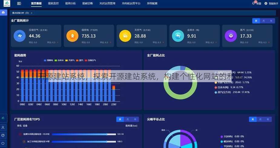Click the orange 国网电 grid electricity icon

click(x=72, y=36)
